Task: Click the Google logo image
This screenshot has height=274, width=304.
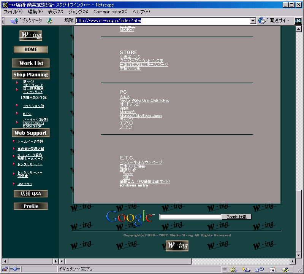Action: coord(130,218)
